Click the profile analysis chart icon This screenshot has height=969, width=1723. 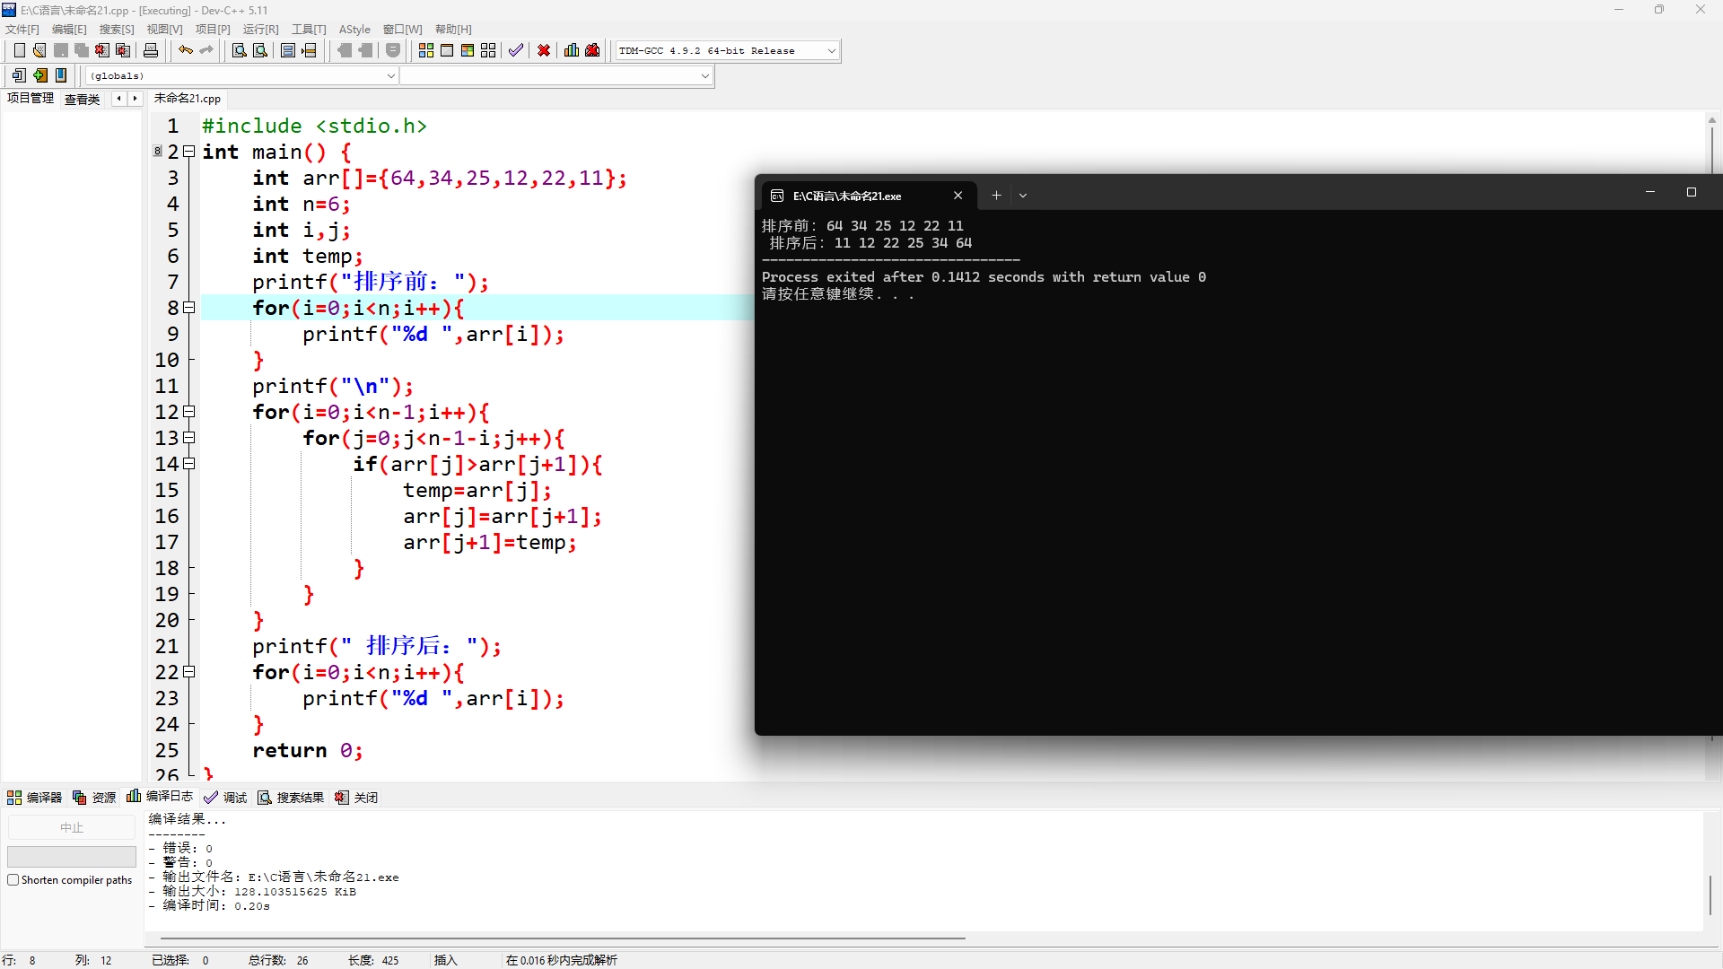click(x=572, y=50)
